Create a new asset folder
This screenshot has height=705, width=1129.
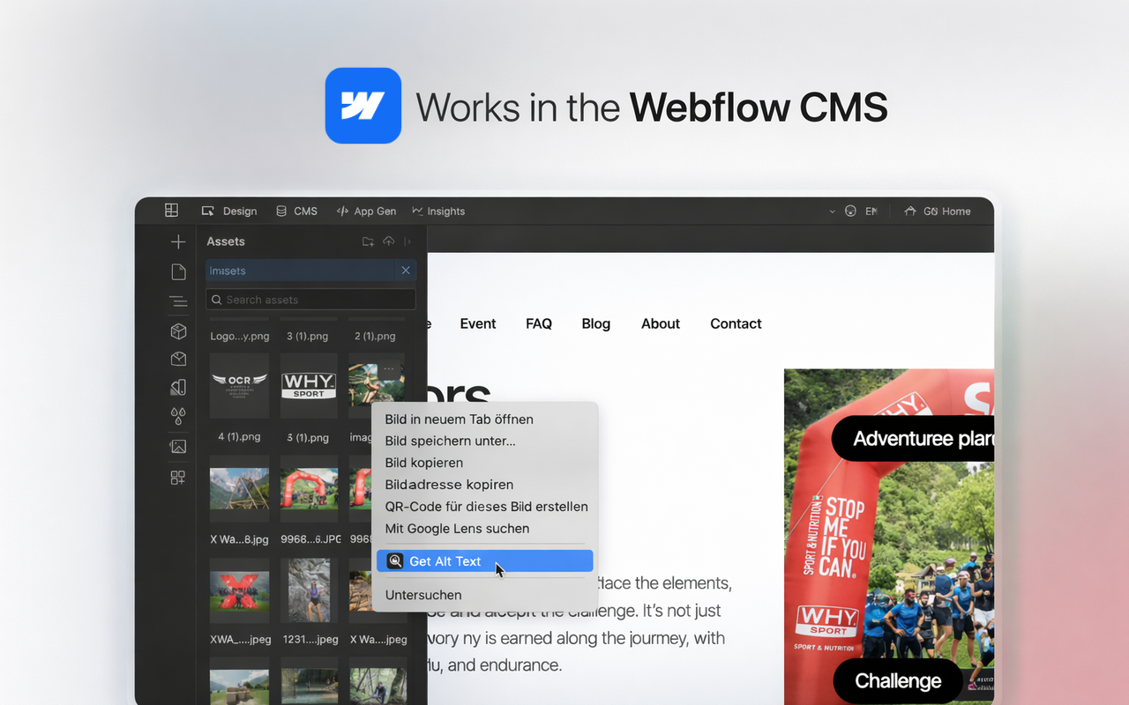(x=368, y=241)
